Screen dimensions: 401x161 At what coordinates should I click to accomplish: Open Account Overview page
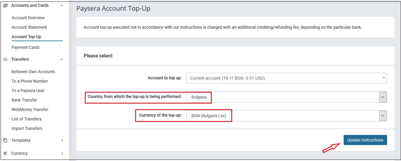pos(28,18)
